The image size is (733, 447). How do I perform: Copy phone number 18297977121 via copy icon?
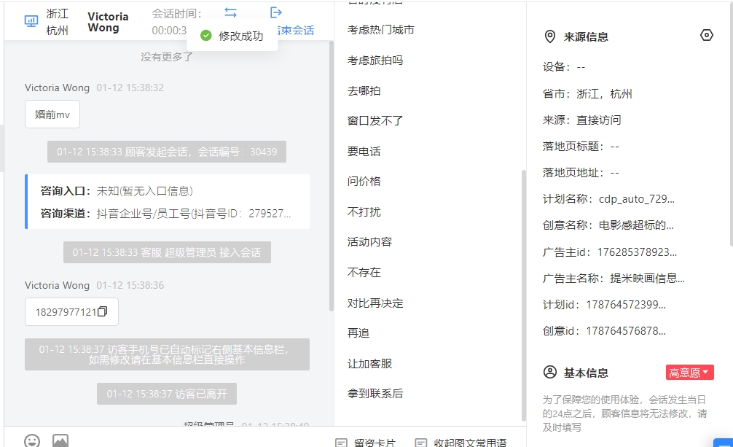(x=103, y=311)
